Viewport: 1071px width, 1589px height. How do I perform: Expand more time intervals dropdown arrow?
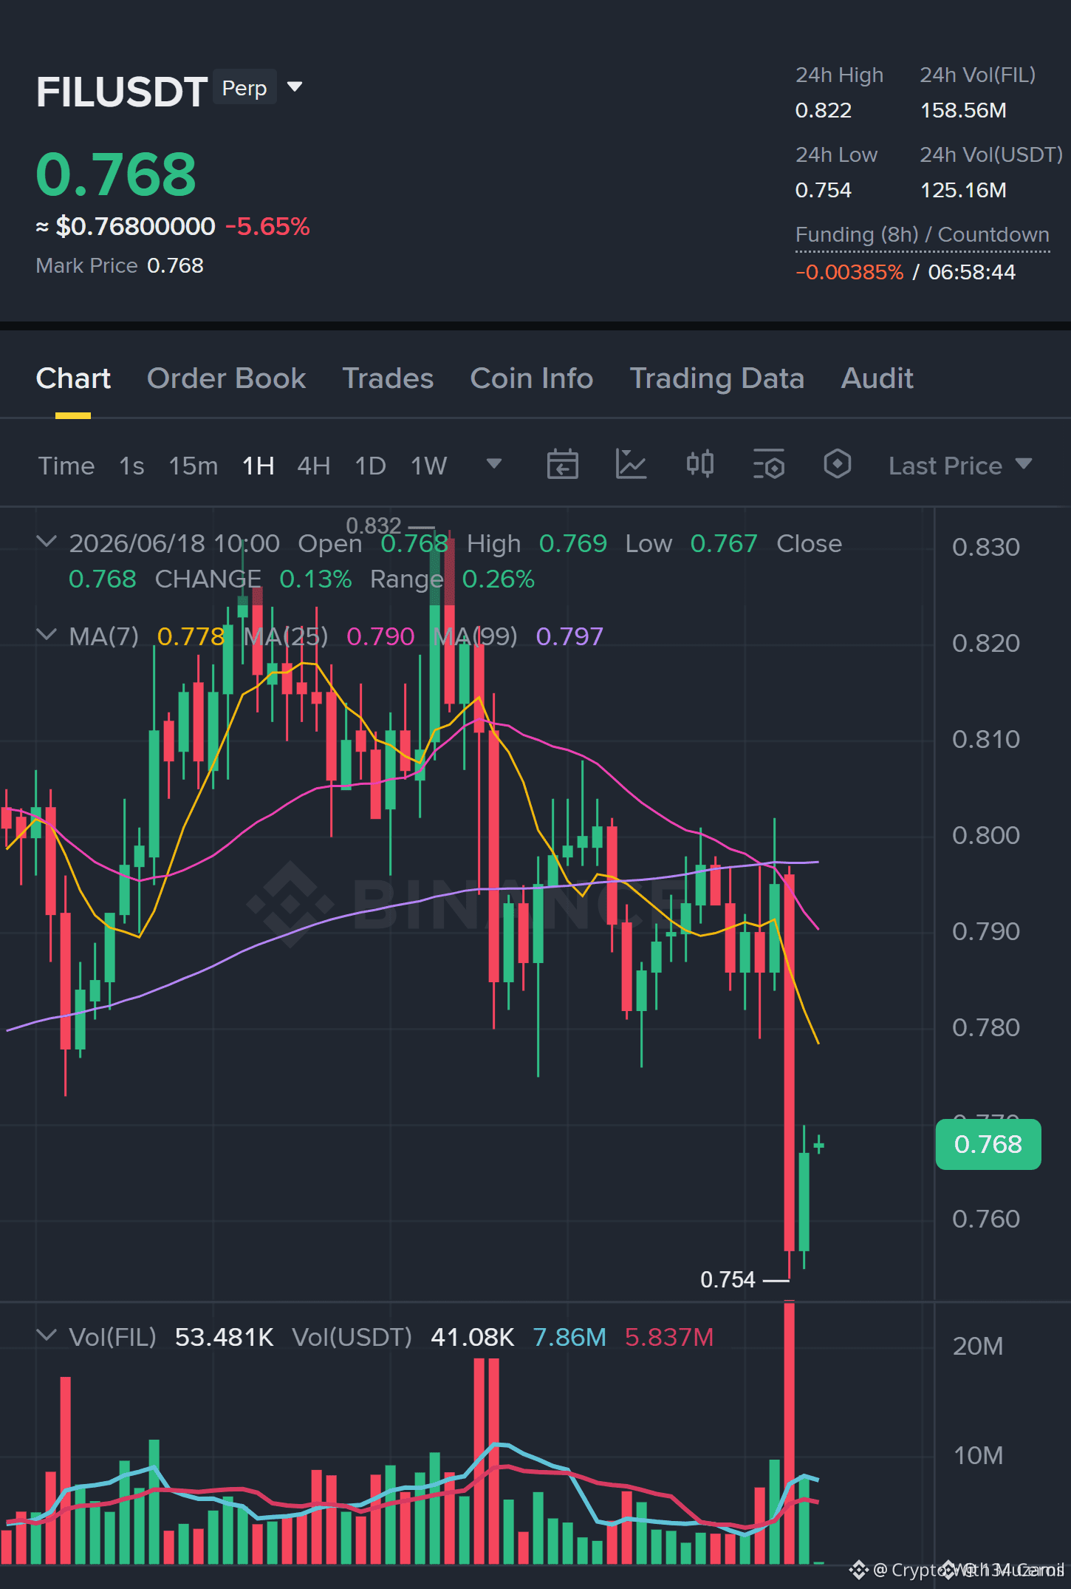click(x=494, y=463)
